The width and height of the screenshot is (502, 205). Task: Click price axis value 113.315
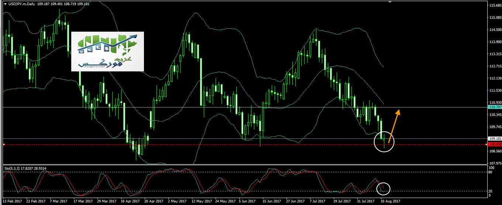[x=495, y=54]
